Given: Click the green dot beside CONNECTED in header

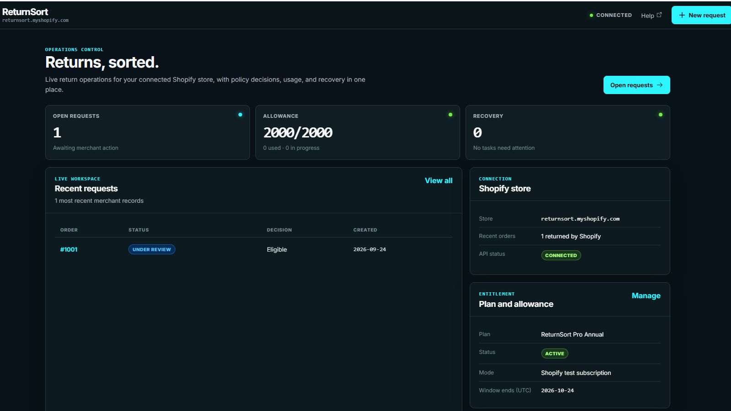Looking at the screenshot, I should tap(591, 15).
